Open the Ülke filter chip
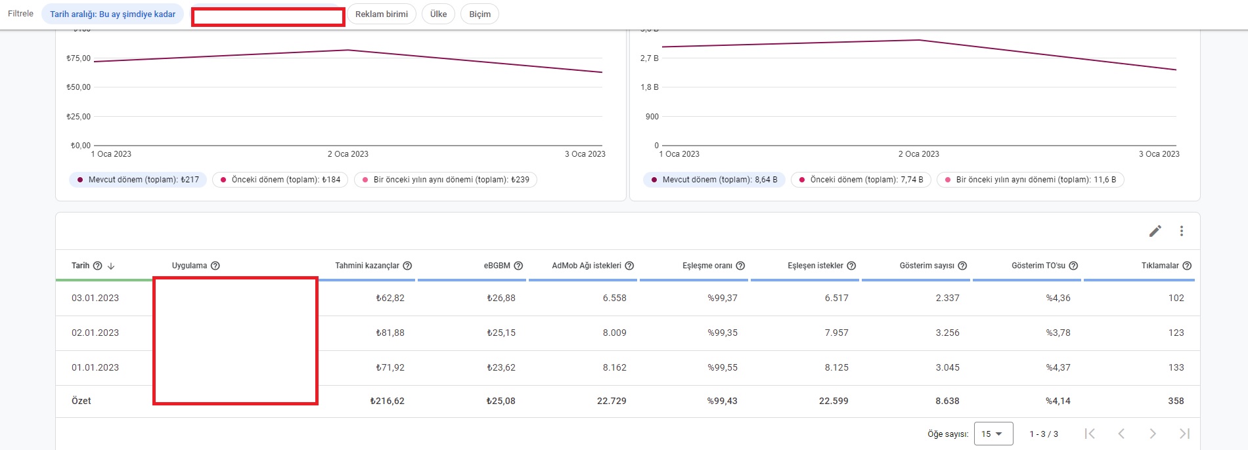1248x450 pixels. coord(438,14)
